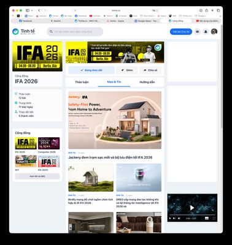Screen dimensions: 232x245
Task: Open the notifications bell icon
Action: point(206,32)
